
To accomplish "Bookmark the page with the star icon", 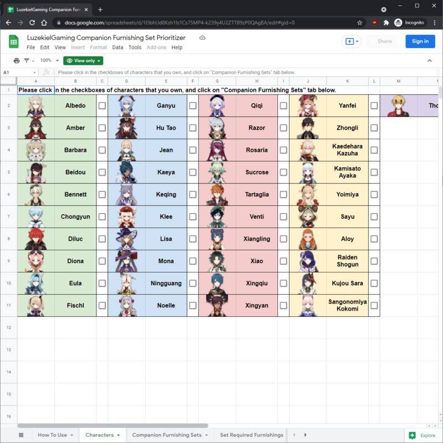I will (359, 22).
